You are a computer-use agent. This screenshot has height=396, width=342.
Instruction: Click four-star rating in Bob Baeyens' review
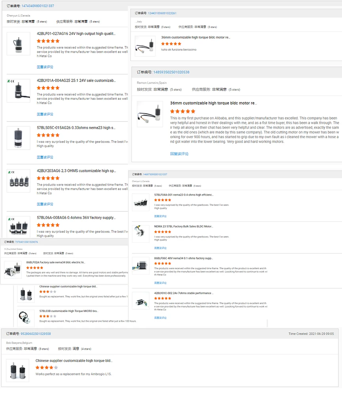pos(46,367)
